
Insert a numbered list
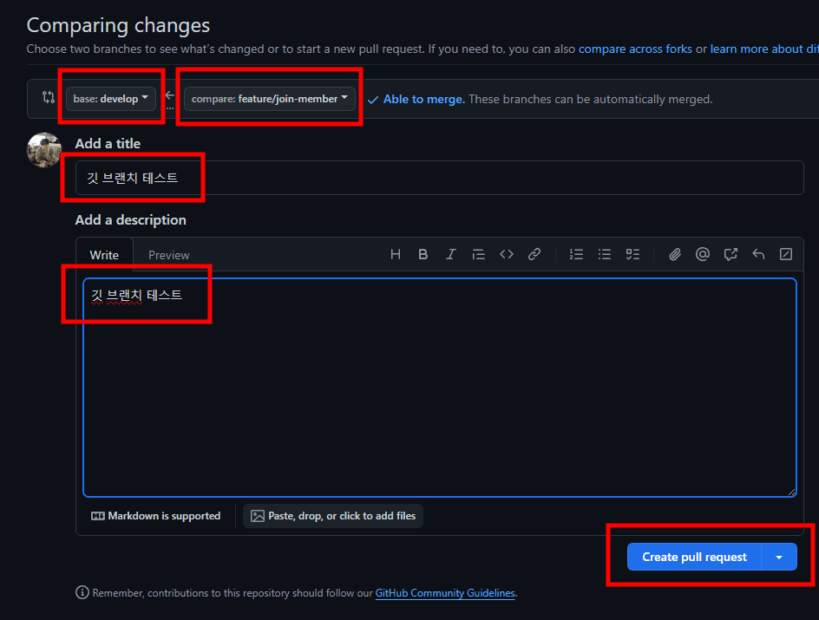576,254
